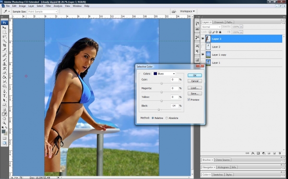The width and height of the screenshot is (288, 179).
Task: Open the Image menu
Action: click(x=22, y=6)
